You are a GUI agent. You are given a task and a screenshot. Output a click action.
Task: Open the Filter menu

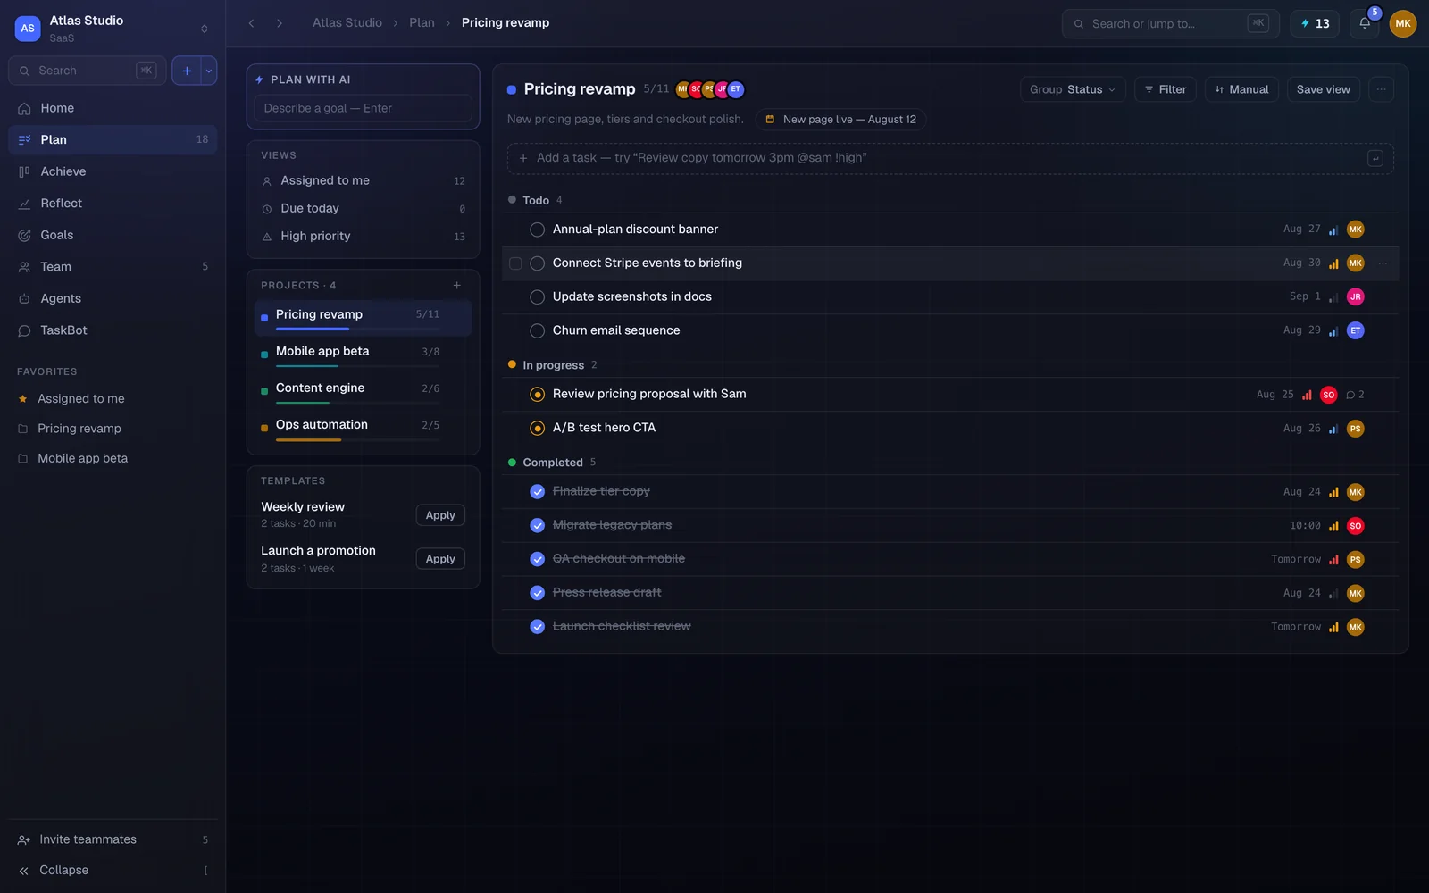1165,89
